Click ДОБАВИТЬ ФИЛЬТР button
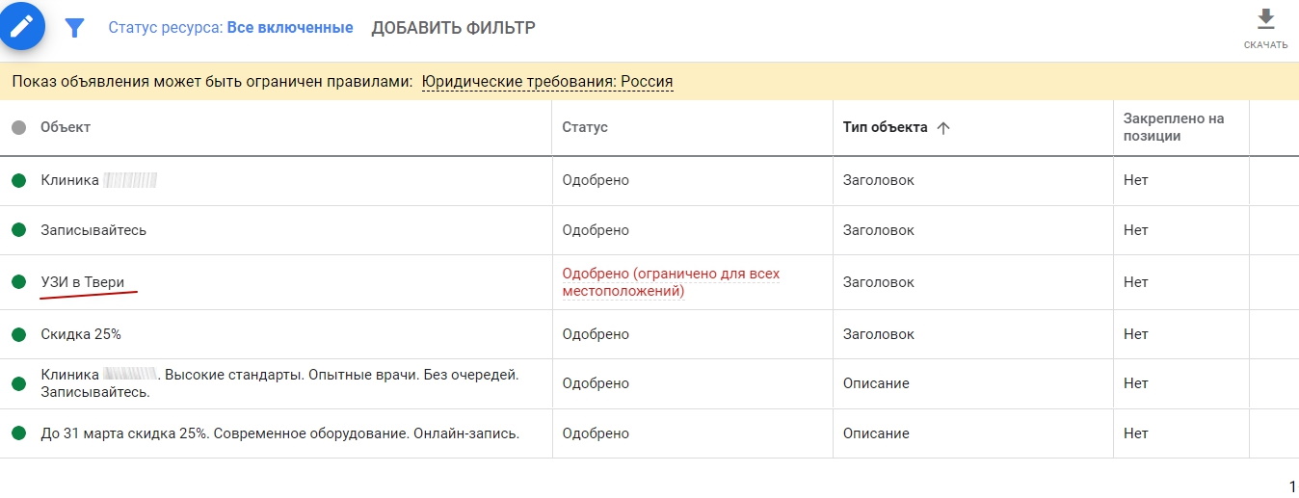 [453, 28]
